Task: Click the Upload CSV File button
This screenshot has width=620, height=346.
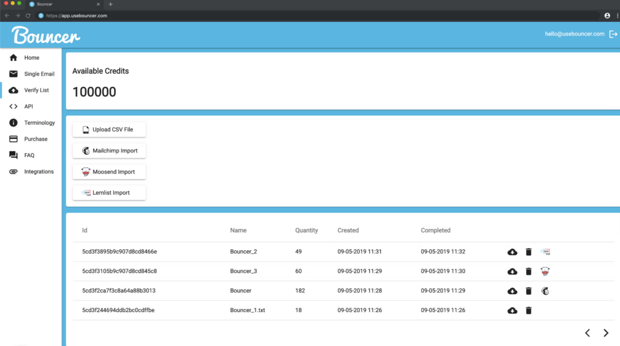Action: (x=109, y=129)
